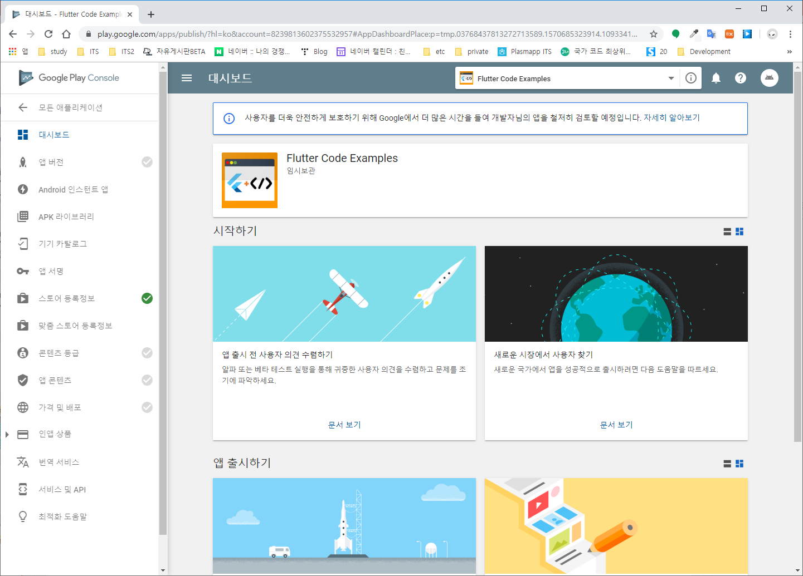Go to APK 라이브러리

tap(80, 216)
